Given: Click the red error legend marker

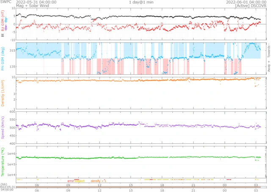Looking at the screenshot, I should 71,181.
